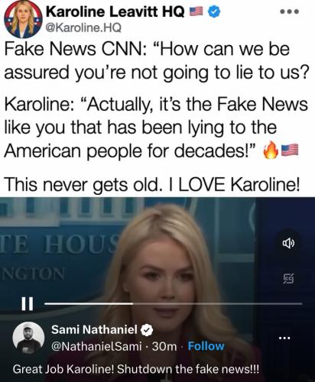Click the flag emoji beside the account name

click(x=196, y=11)
